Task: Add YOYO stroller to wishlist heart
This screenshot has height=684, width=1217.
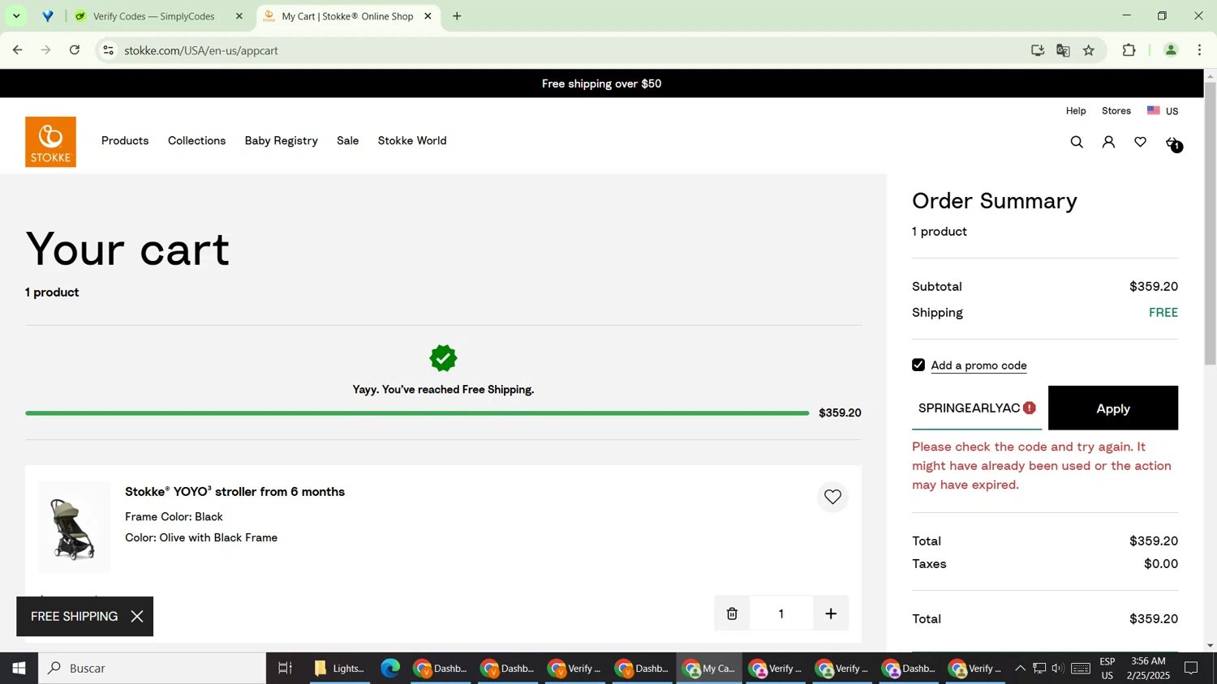Action: coord(832,497)
